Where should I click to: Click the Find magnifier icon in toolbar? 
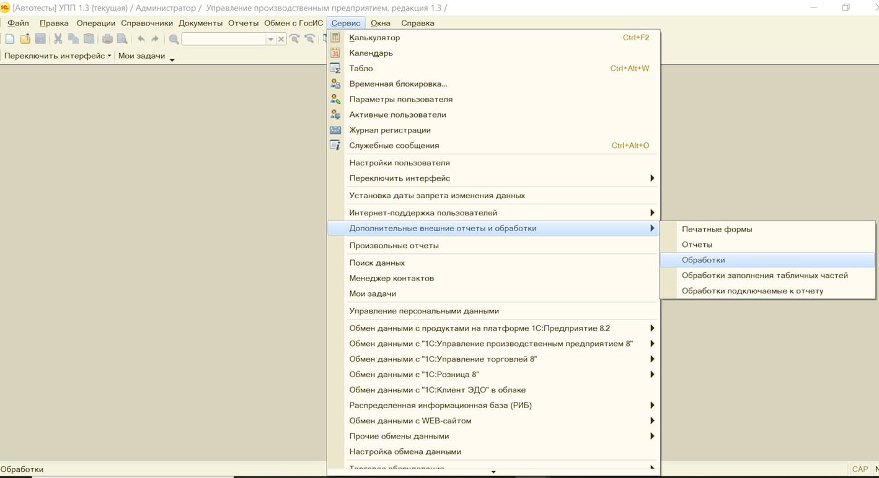point(174,39)
